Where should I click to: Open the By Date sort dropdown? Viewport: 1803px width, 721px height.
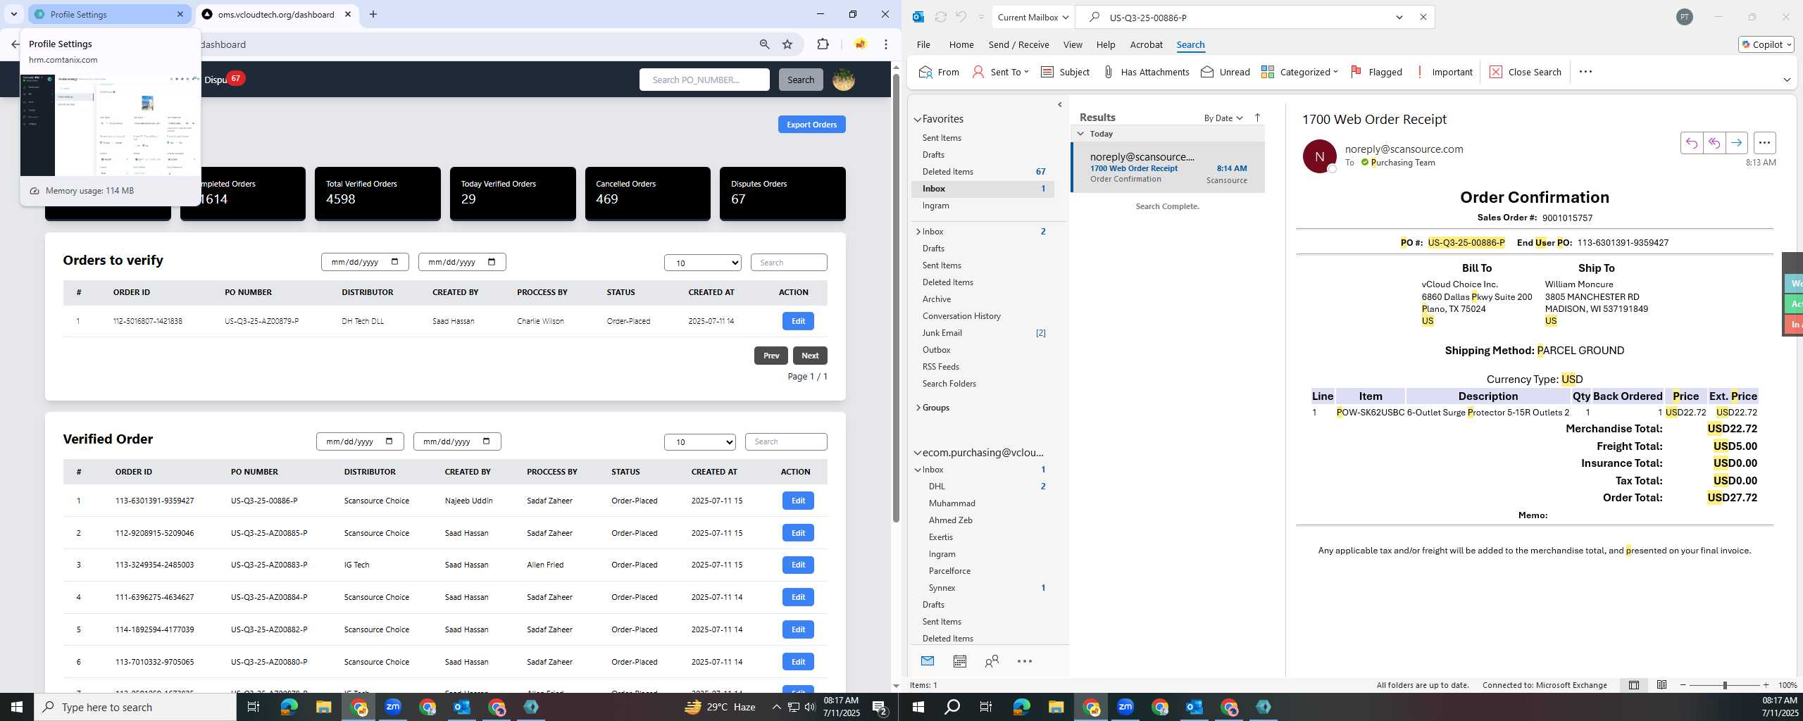coord(1223,118)
